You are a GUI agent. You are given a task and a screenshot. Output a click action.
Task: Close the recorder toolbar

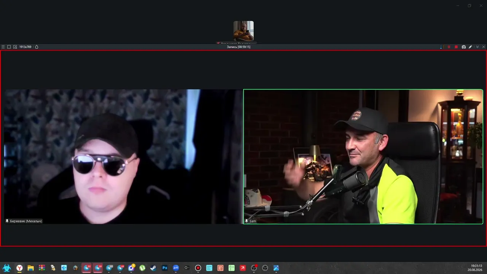pyautogui.click(x=484, y=47)
